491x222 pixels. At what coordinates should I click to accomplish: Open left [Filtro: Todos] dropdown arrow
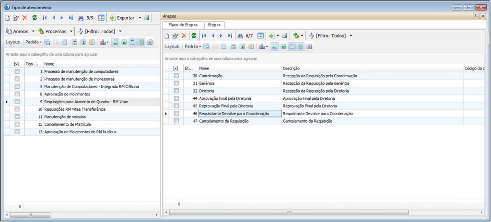[x=120, y=31]
